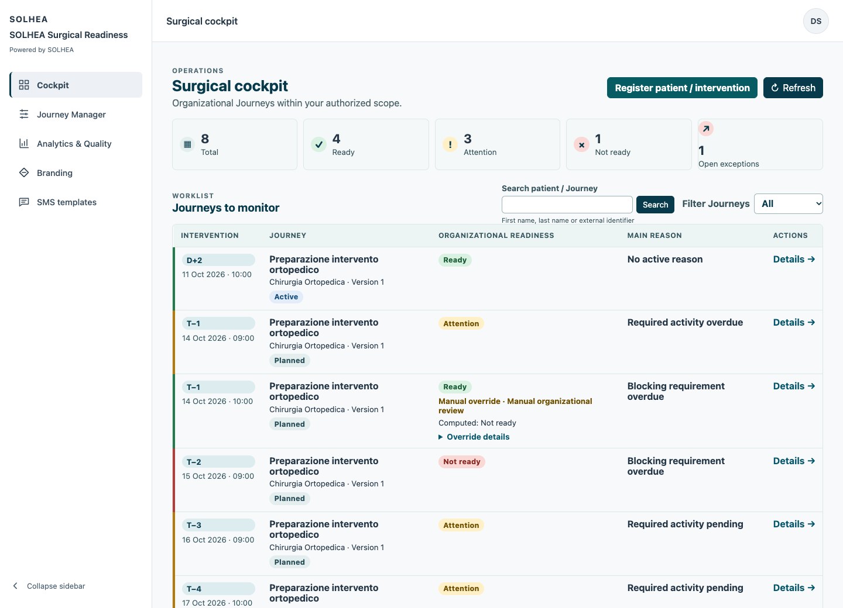This screenshot has width=843, height=608.
Task: Open Details for the D+2 journey
Action: 794,259
